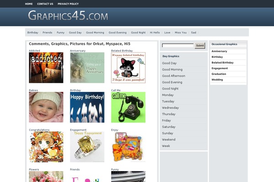Open the Belated Birthday kitten thumbnail
The height and width of the screenshot is (182, 274).
128,68
